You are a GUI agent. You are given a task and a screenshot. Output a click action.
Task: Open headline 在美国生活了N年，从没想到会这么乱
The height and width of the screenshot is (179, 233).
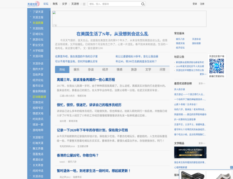tap(112, 34)
